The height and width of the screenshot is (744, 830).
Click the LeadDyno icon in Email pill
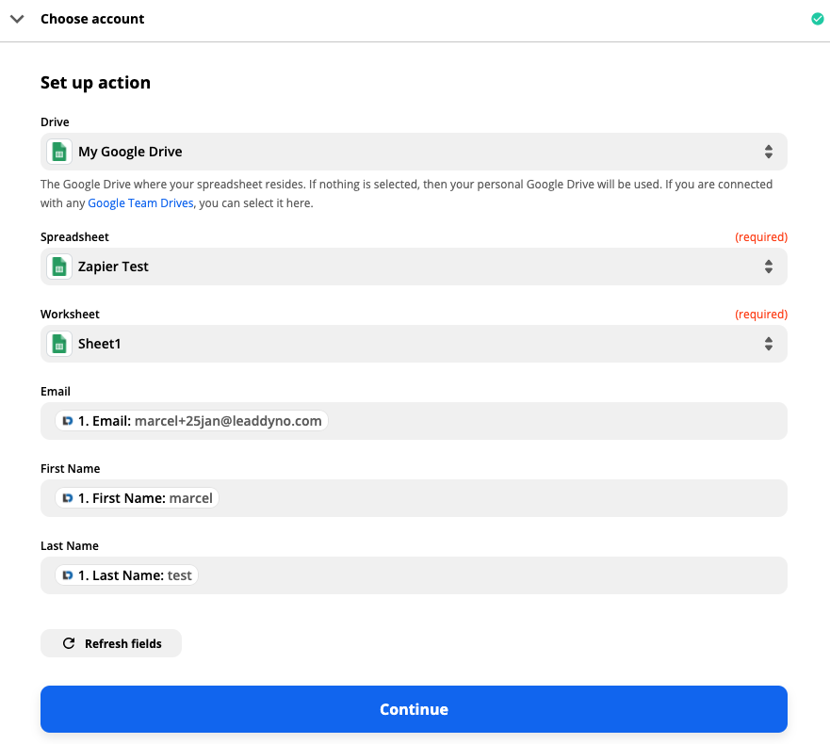68,421
